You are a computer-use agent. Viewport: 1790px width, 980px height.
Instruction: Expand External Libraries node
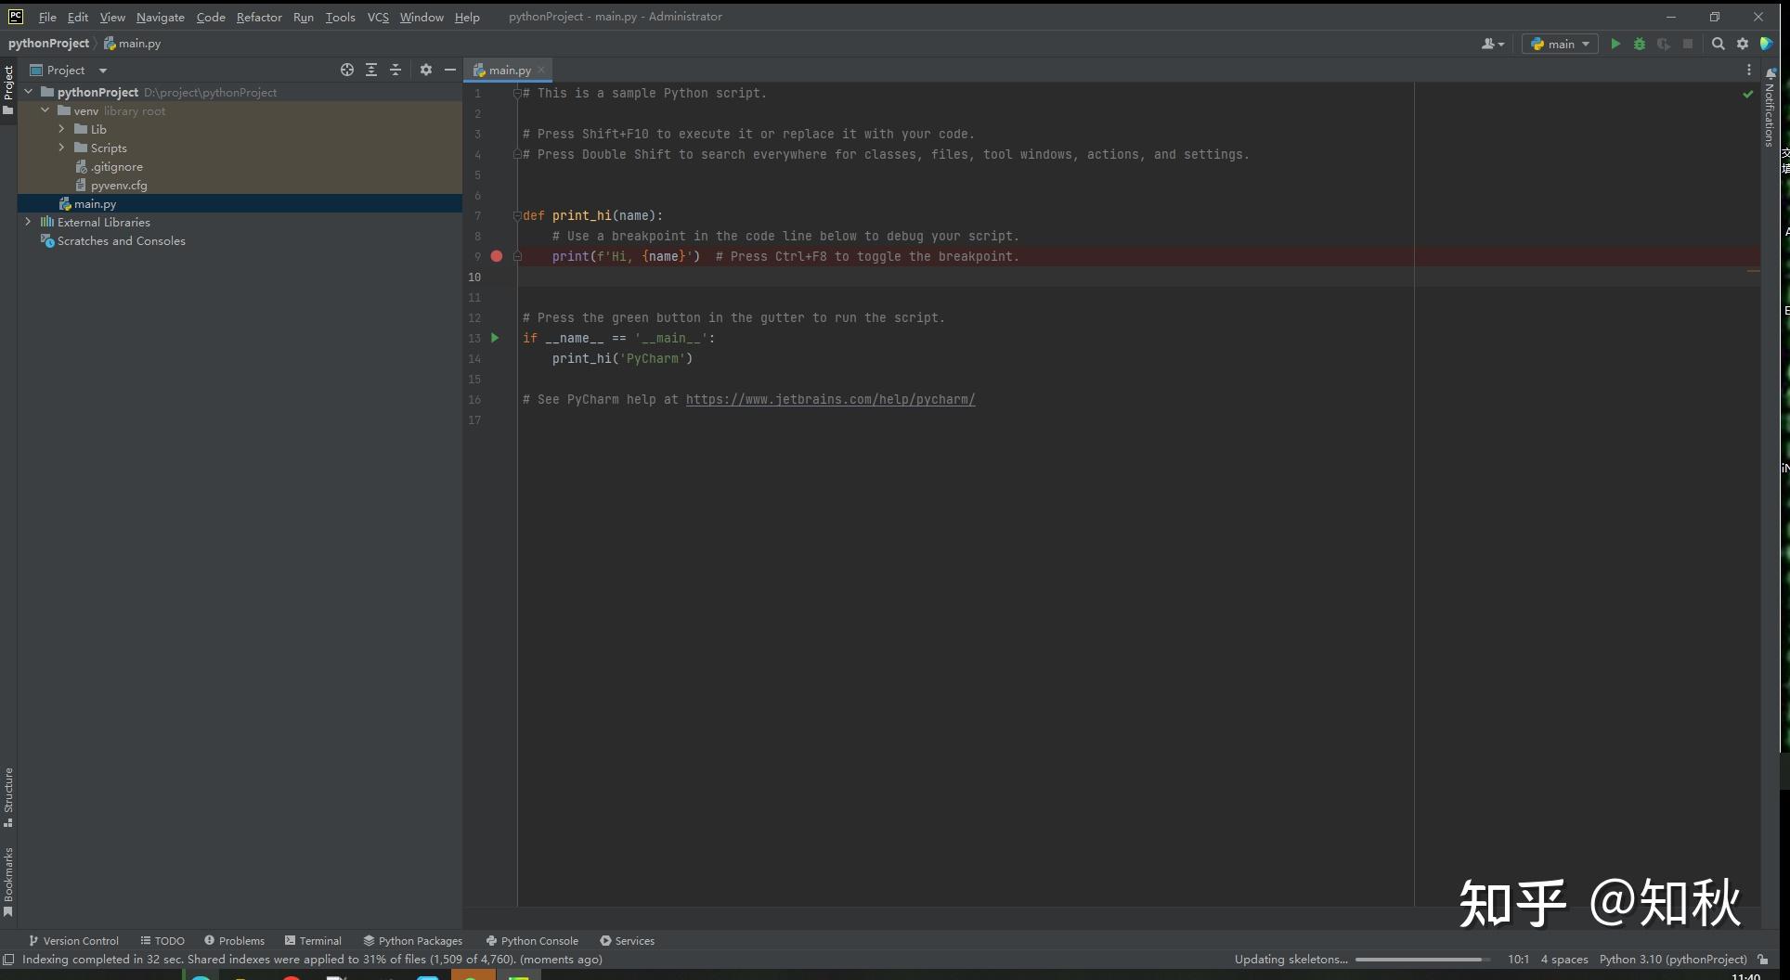(x=28, y=222)
